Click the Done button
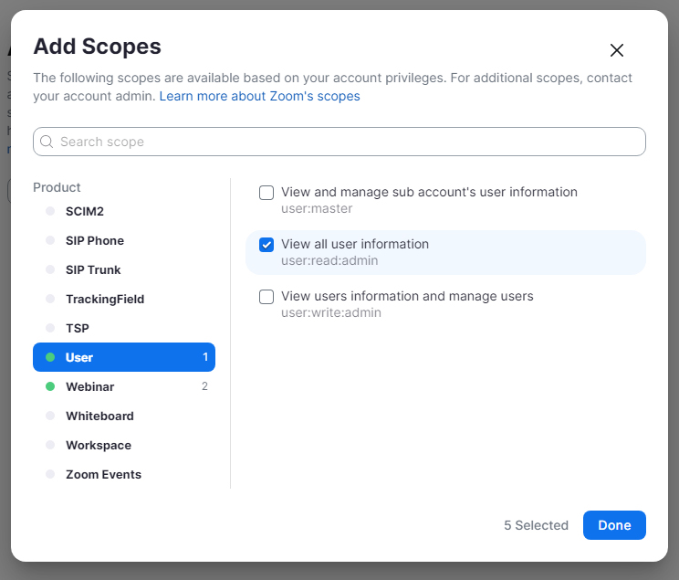 pos(614,525)
